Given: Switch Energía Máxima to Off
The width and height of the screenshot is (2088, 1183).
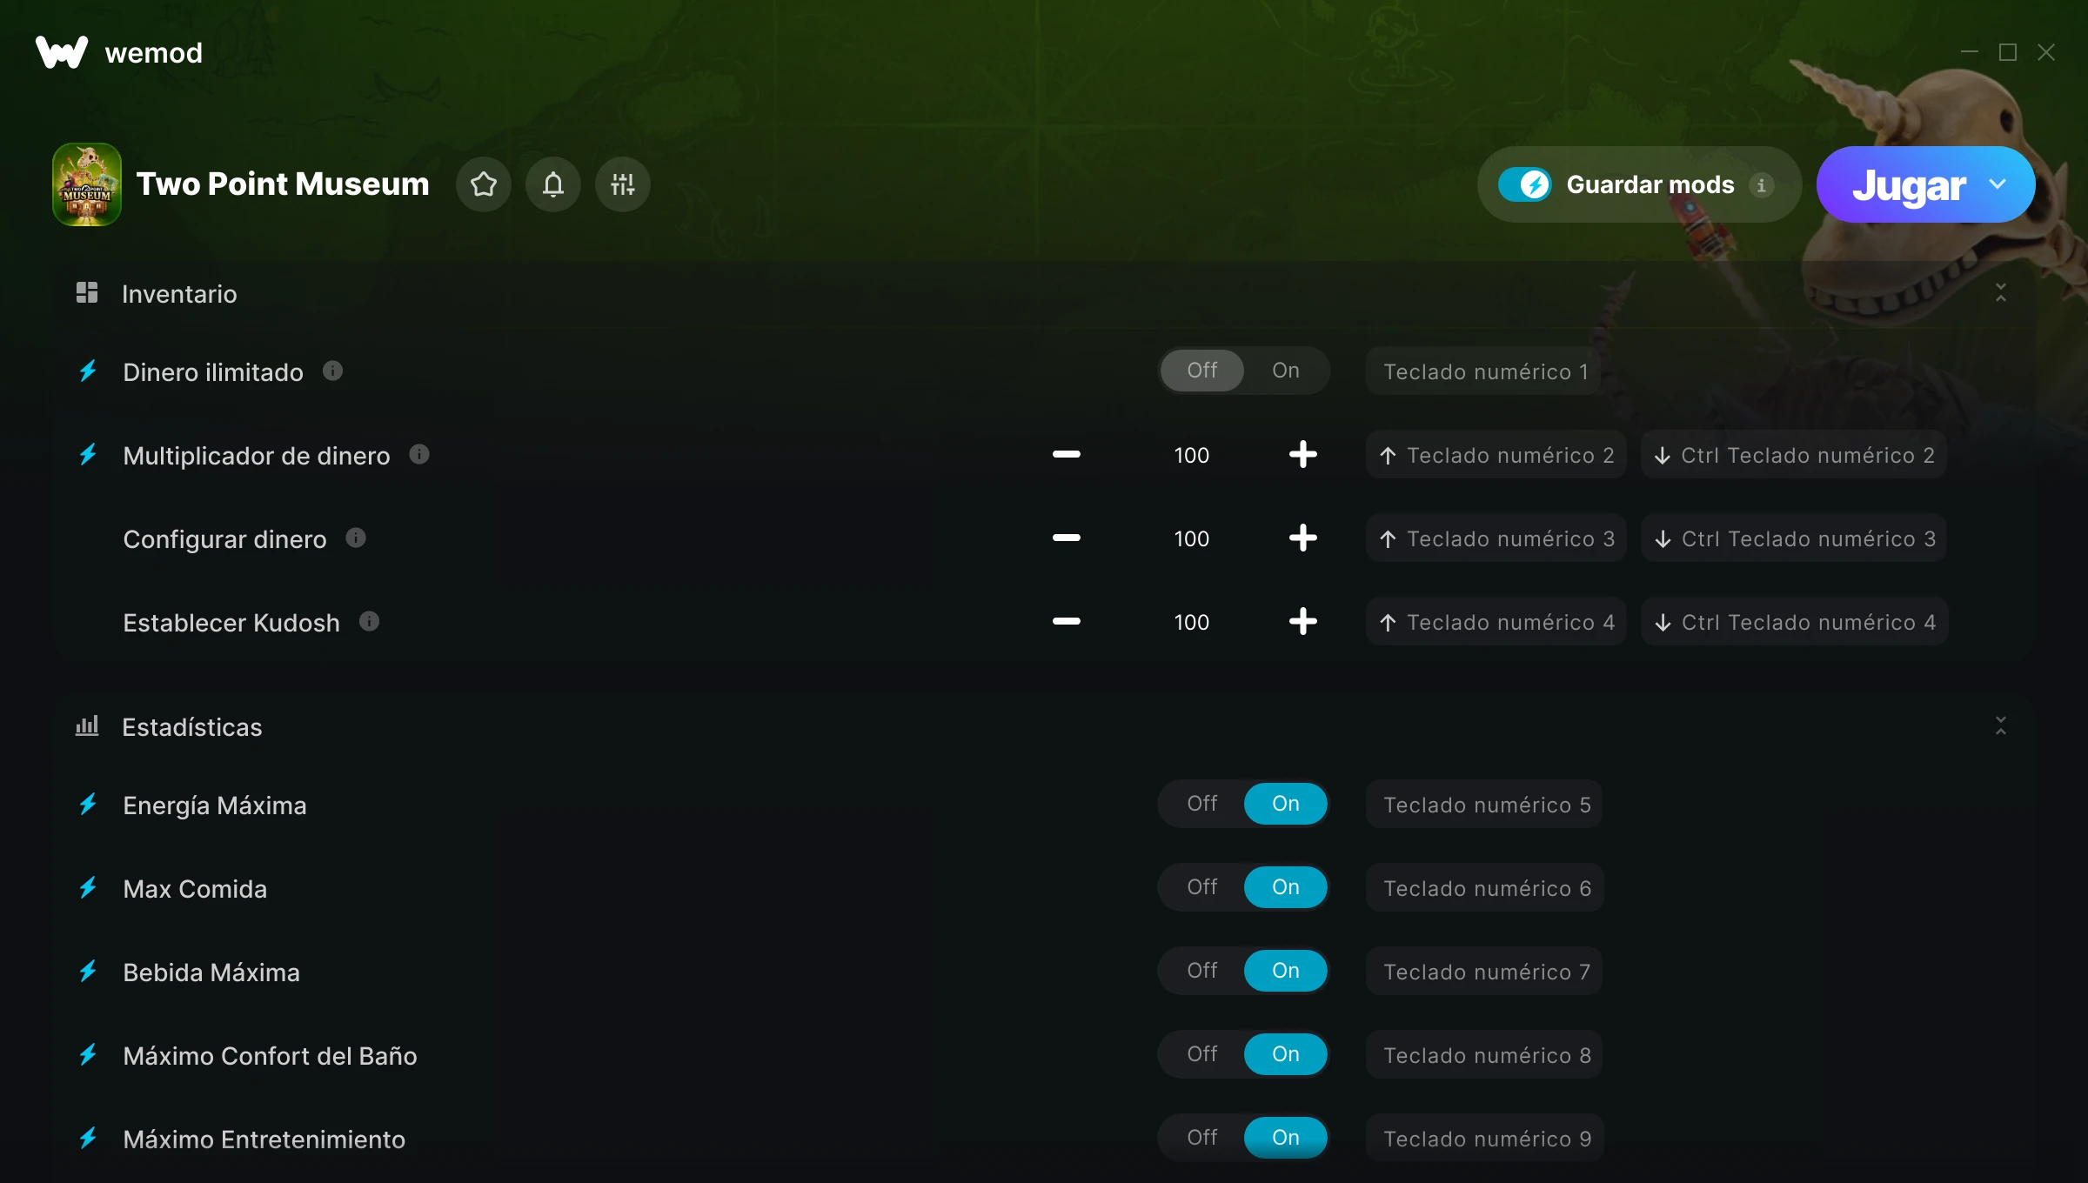Looking at the screenshot, I should [x=1201, y=804].
